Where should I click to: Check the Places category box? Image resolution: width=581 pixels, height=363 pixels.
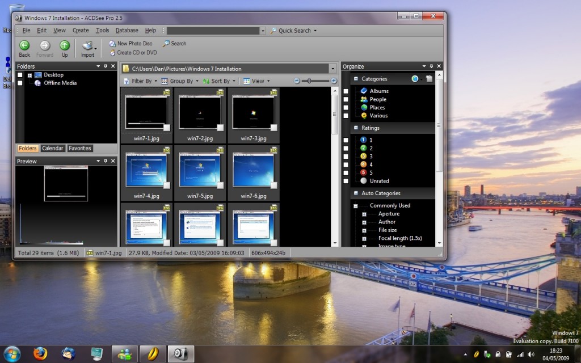[x=346, y=107]
